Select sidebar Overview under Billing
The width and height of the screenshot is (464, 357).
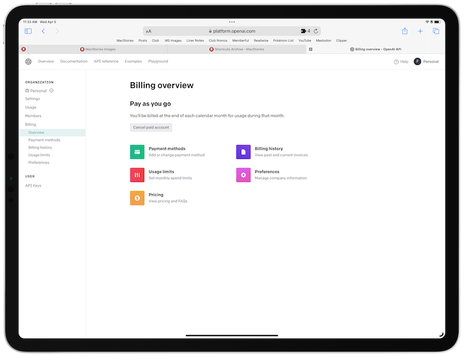53,132
